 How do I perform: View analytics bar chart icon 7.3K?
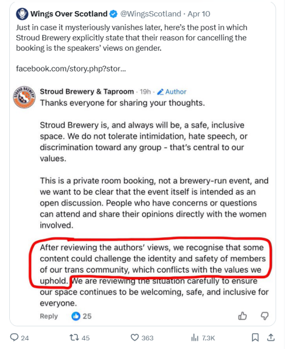point(194,337)
